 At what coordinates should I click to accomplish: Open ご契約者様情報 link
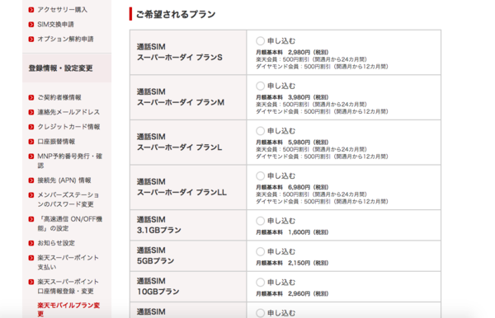59,97
